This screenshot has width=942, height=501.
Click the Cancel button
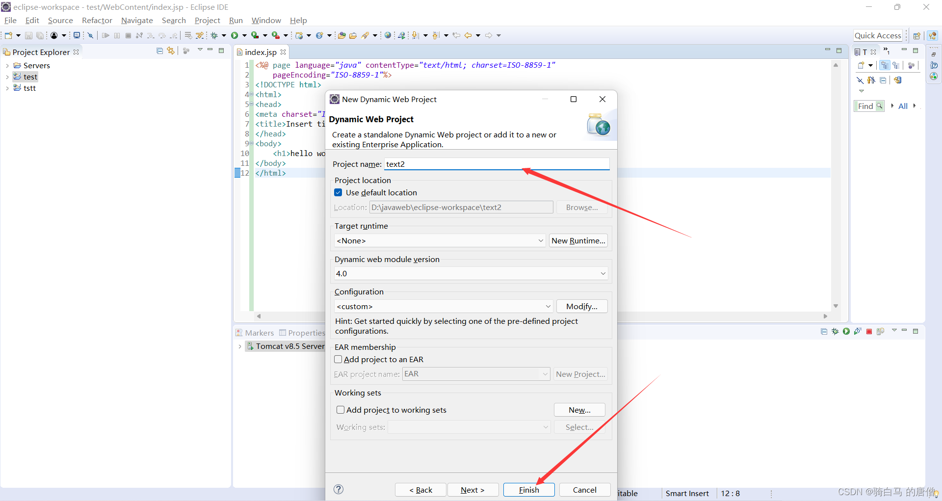585,490
